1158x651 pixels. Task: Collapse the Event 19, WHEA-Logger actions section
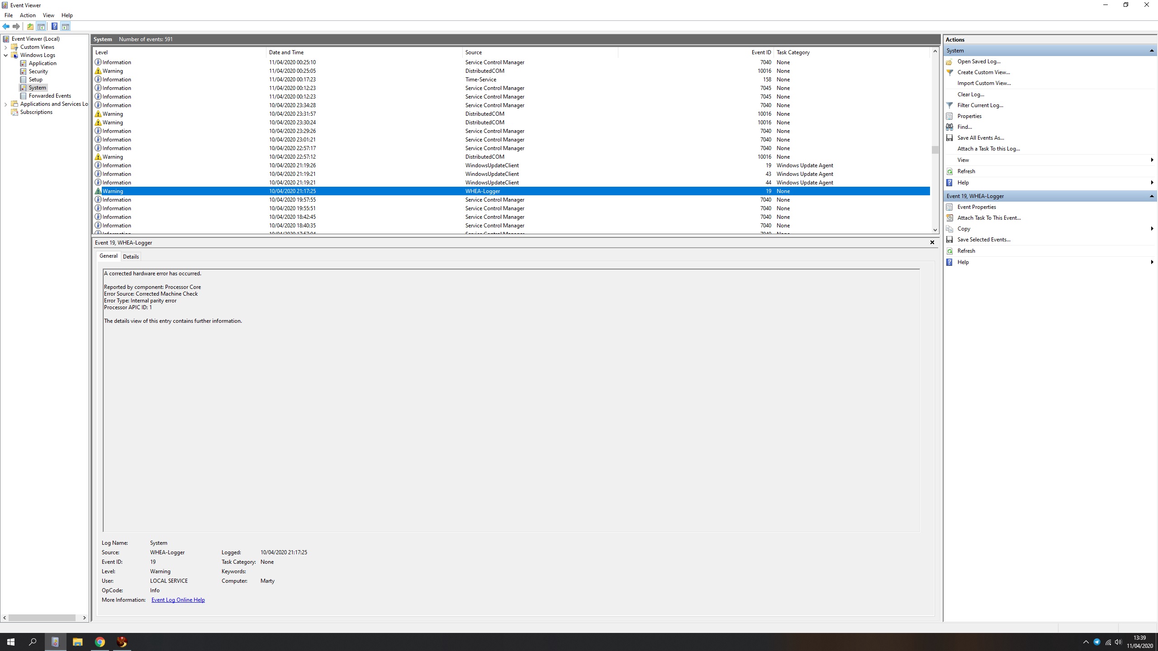pos(1152,196)
